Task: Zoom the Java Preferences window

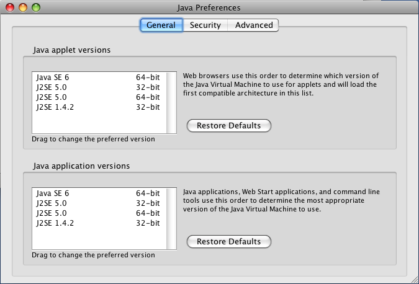Action: click(36, 7)
